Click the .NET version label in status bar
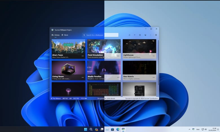This screenshot has width=220, height=132. click(65, 98)
